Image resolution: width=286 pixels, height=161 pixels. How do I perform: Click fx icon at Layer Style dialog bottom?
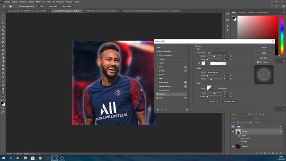[x=158, y=110]
